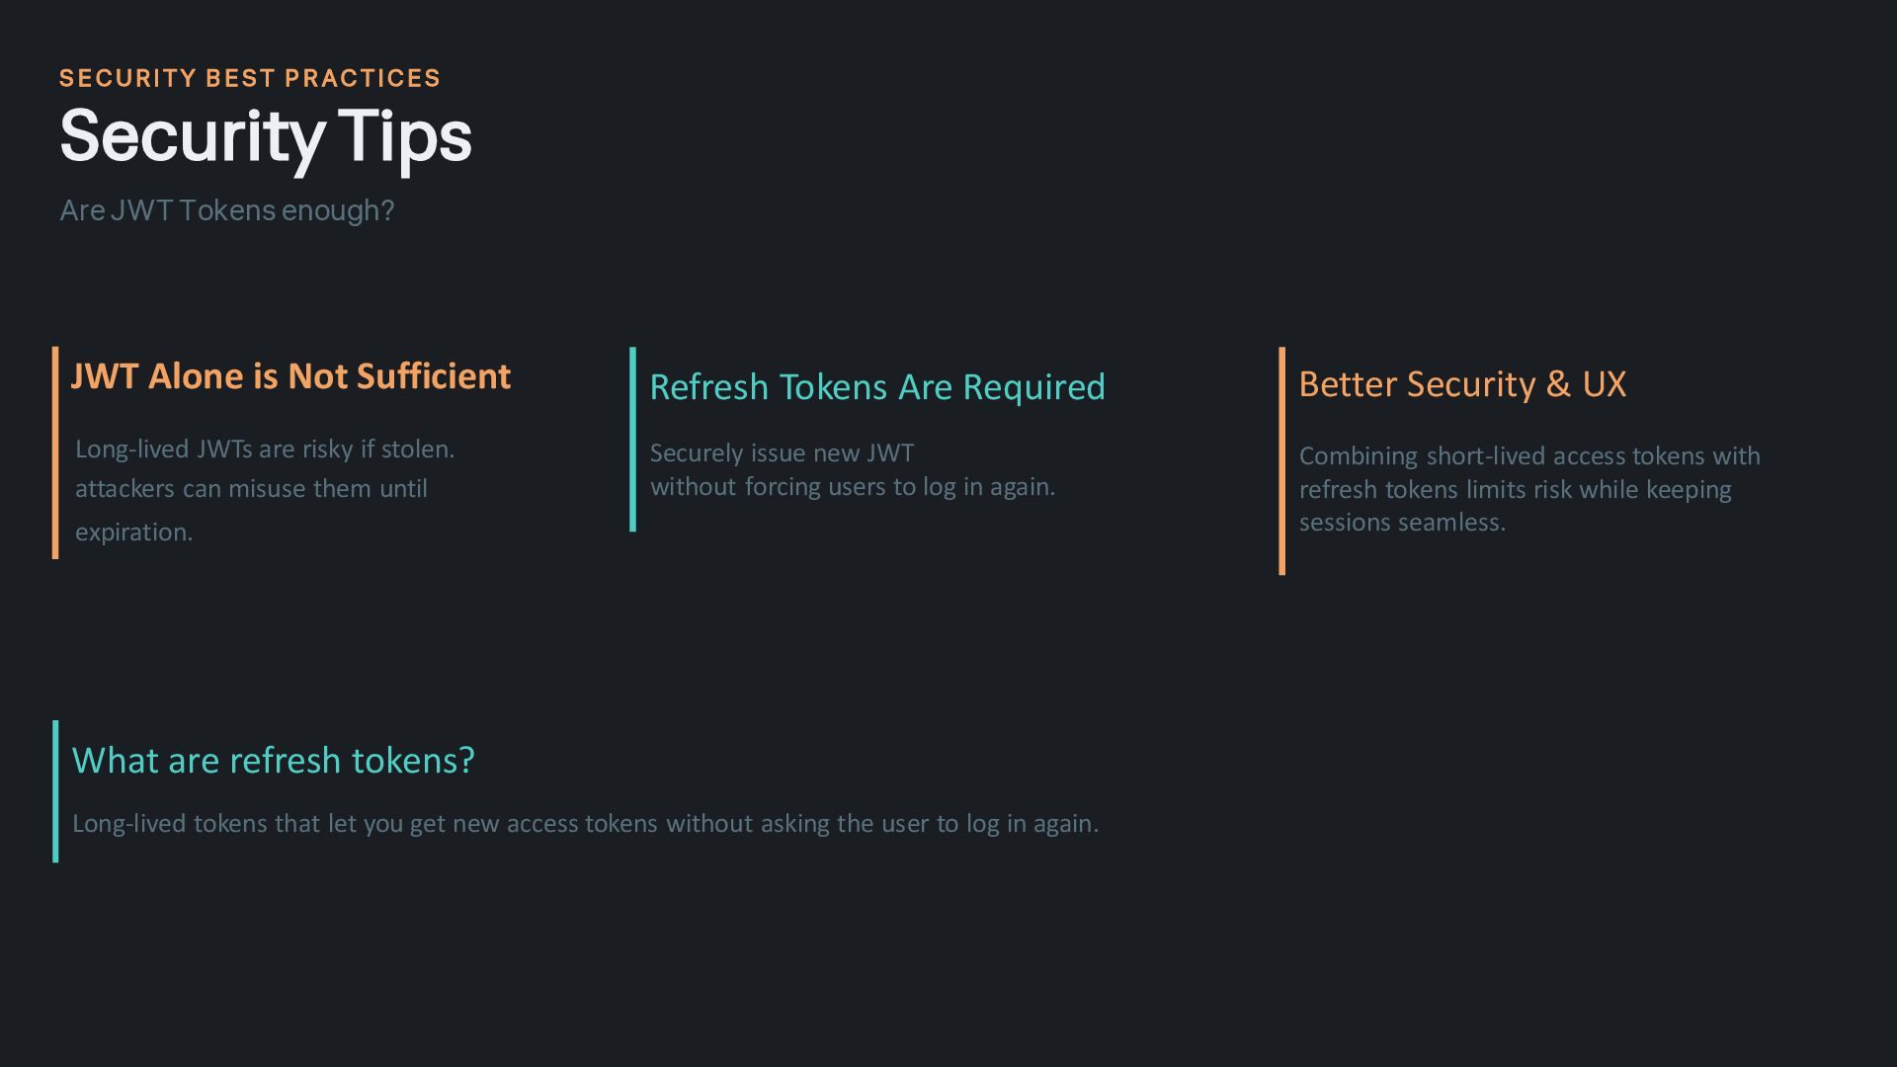Click the "Are JWT Tokens enough?" subtitle
This screenshot has height=1067, width=1897.
[227, 210]
